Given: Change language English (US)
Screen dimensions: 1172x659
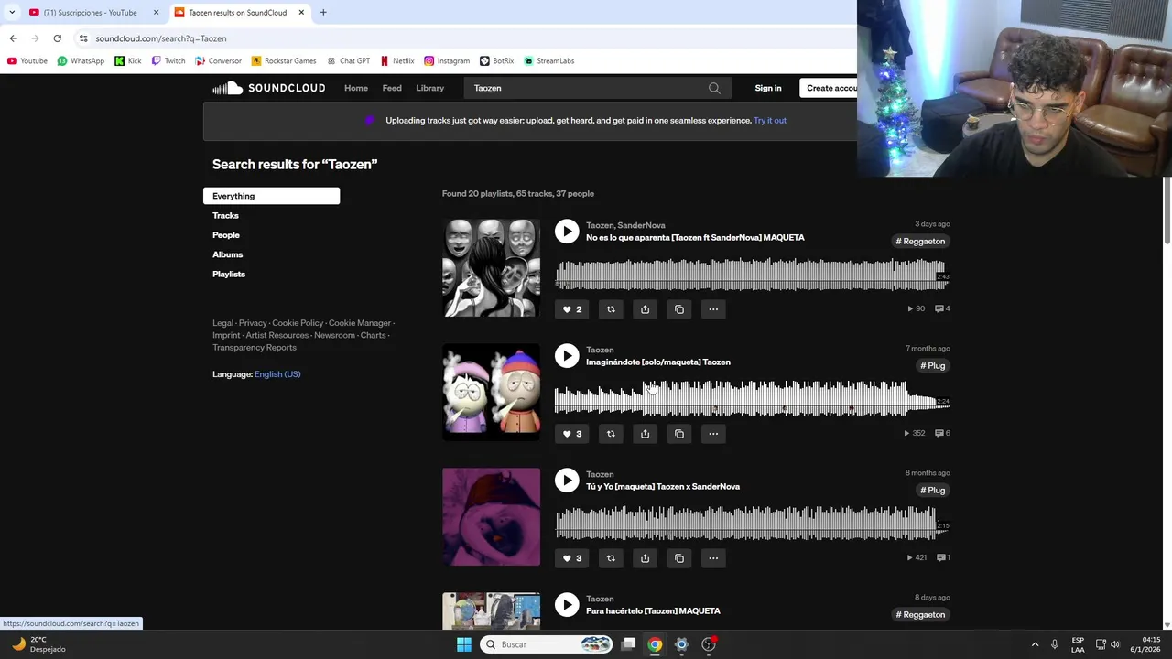Looking at the screenshot, I should [x=277, y=374].
